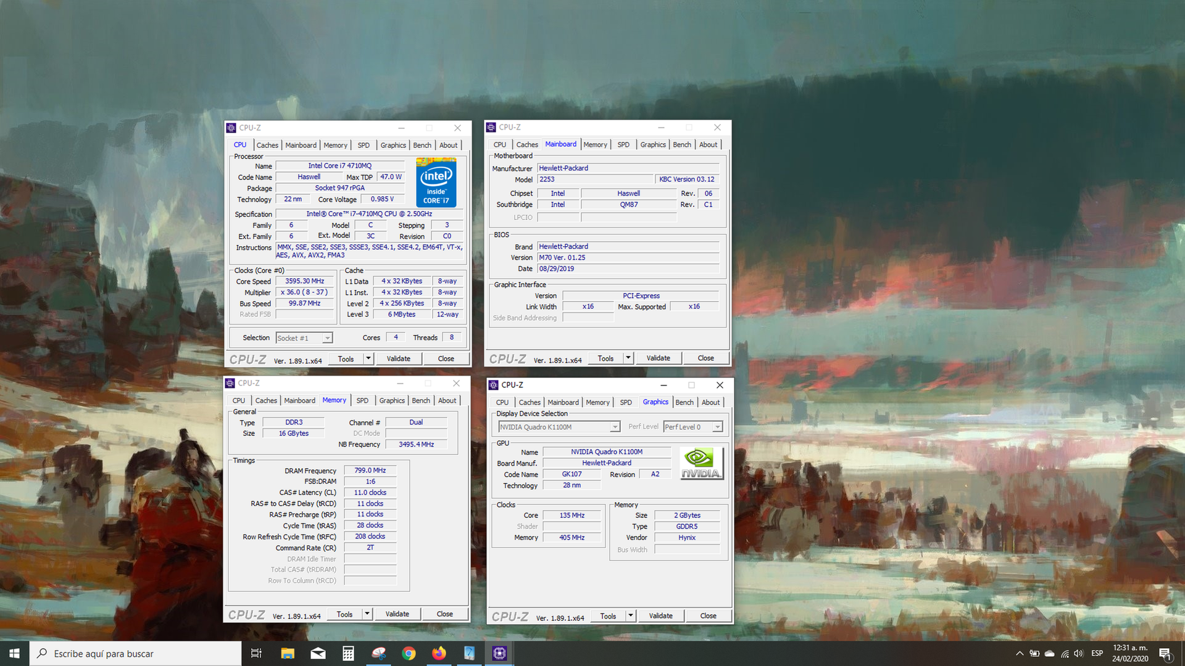The image size is (1185, 666).
Task: Click Tools button in CPU window
Action: pyautogui.click(x=346, y=358)
